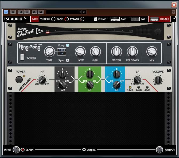Click the green mid band gain knob
The height and width of the screenshot is (158, 179).
[90, 74]
